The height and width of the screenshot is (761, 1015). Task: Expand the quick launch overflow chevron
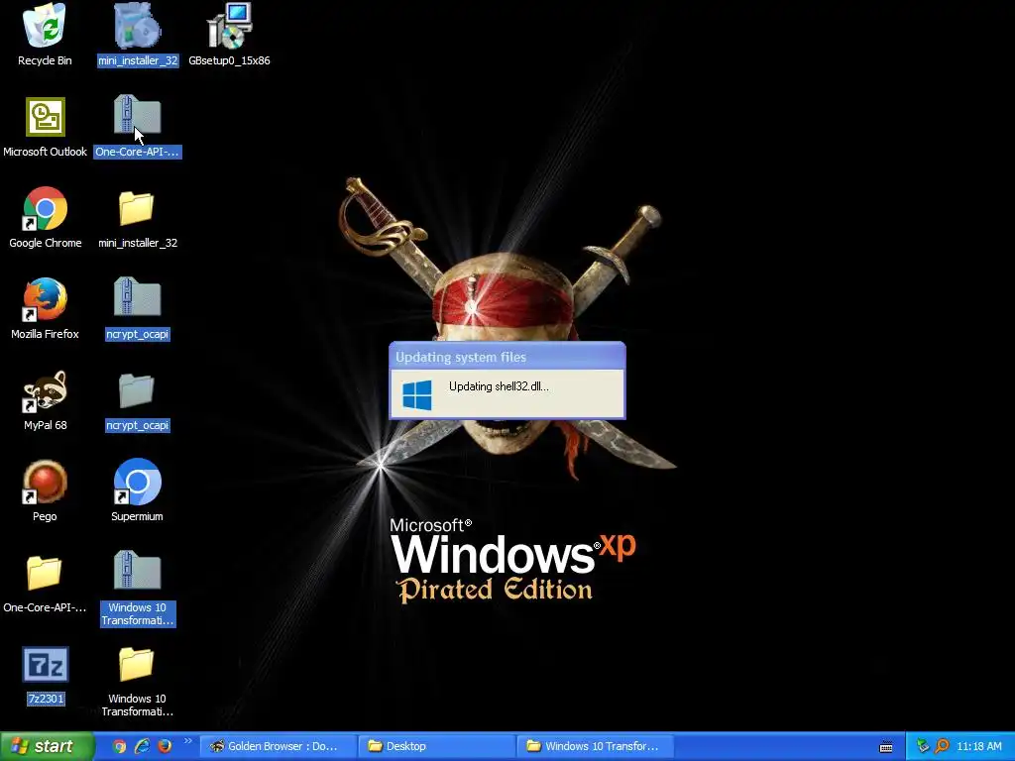point(187,741)
